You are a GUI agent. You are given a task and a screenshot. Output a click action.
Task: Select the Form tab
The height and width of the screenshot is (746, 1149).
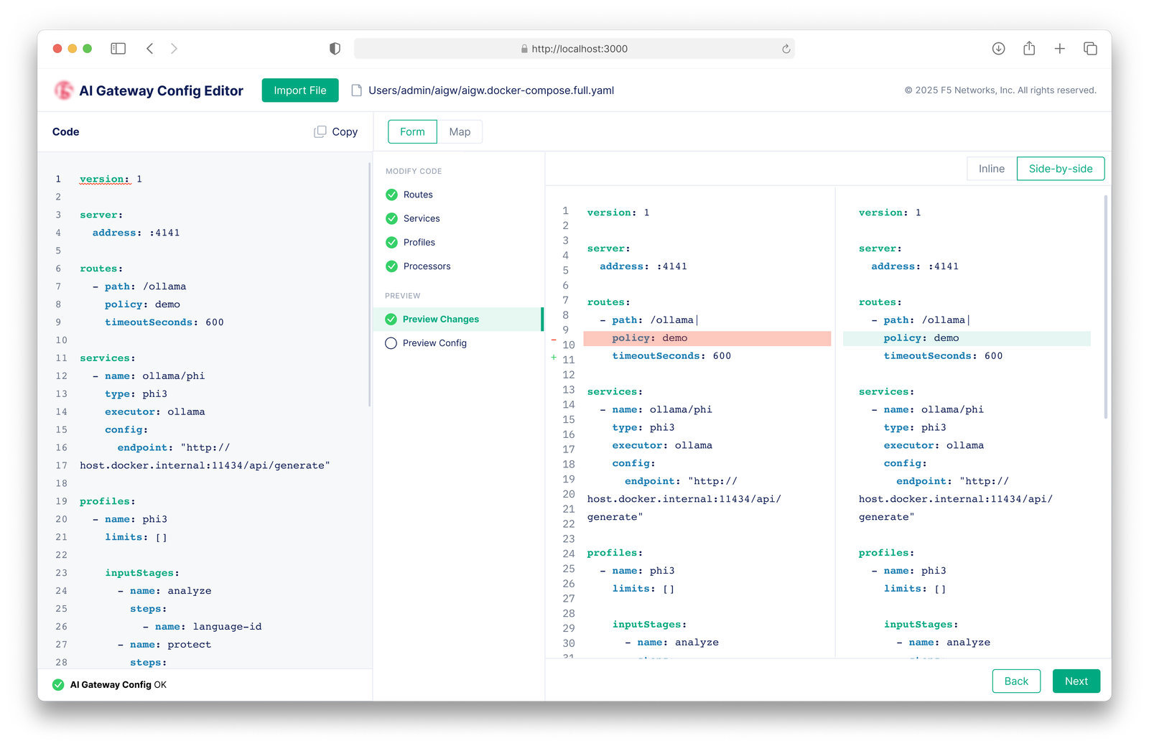click(412, 132)
